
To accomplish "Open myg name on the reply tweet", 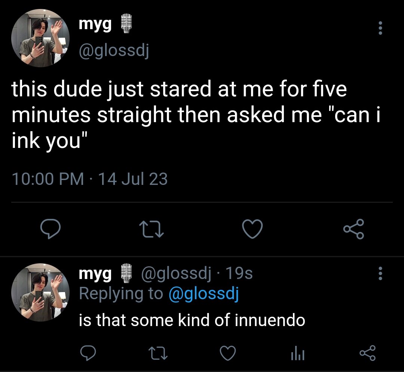I will coord(95,273).
